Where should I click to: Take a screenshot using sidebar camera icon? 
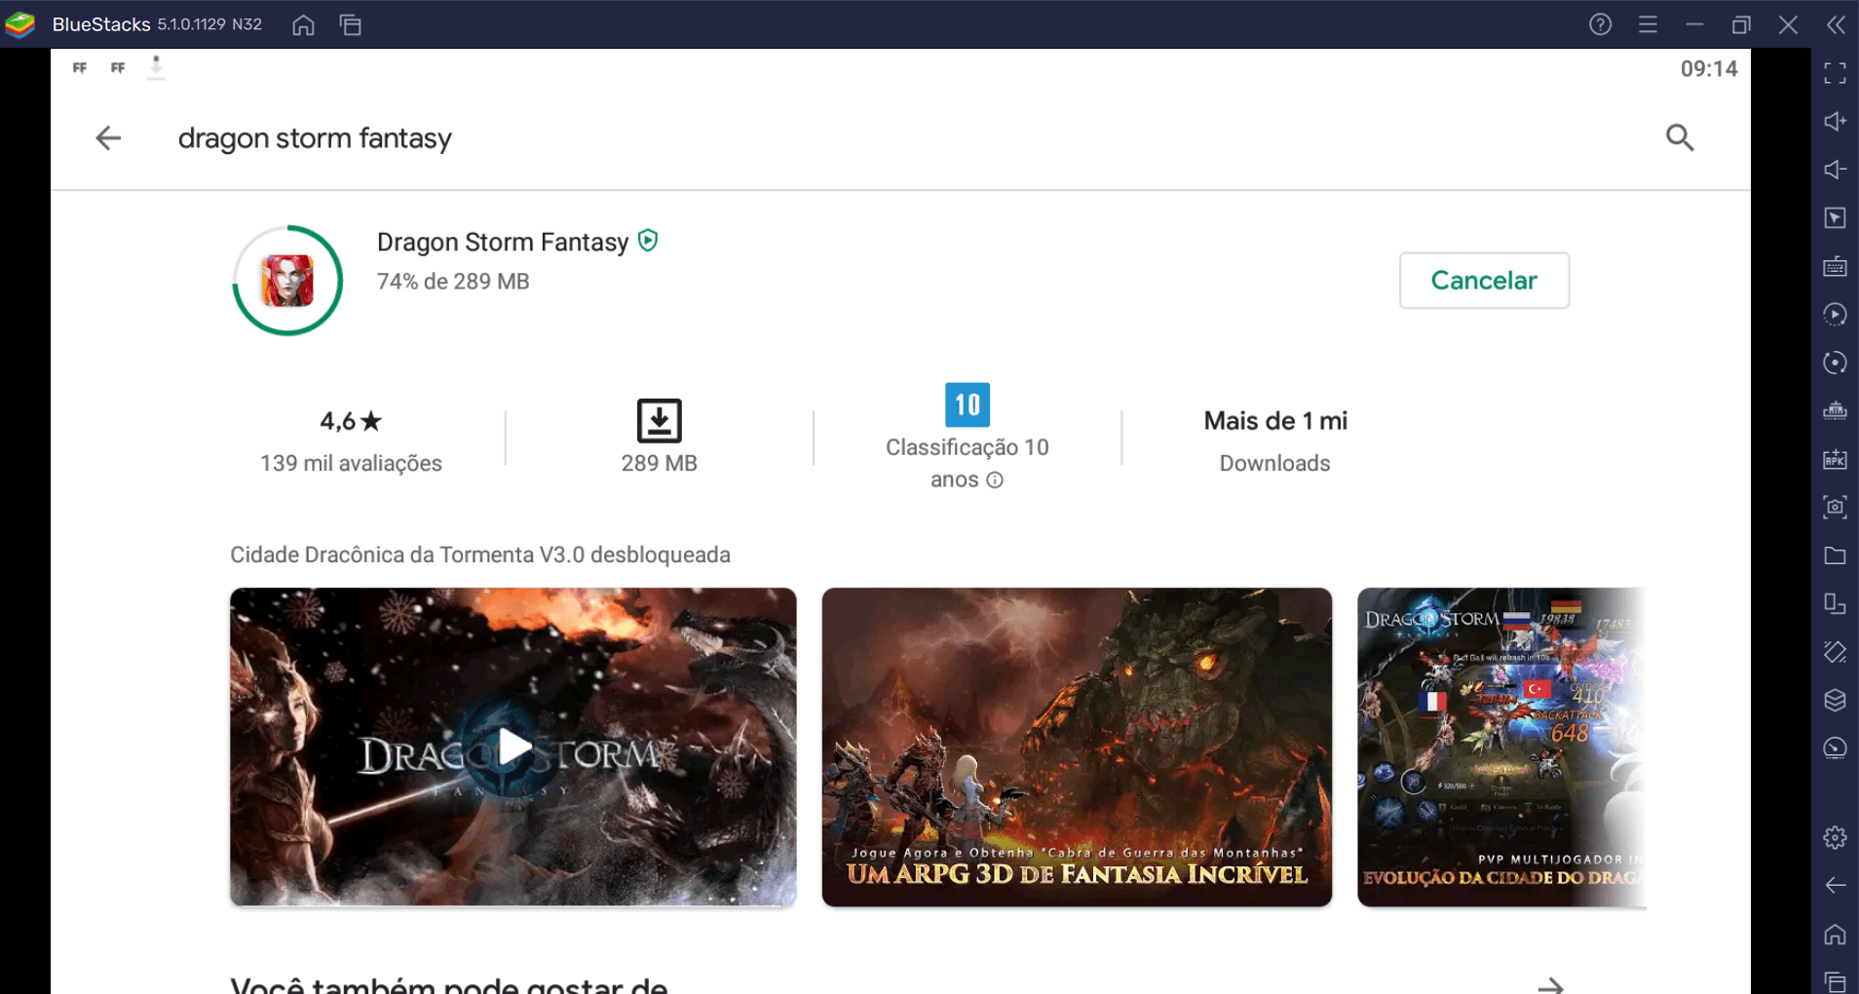click(x=1835, y=507)
